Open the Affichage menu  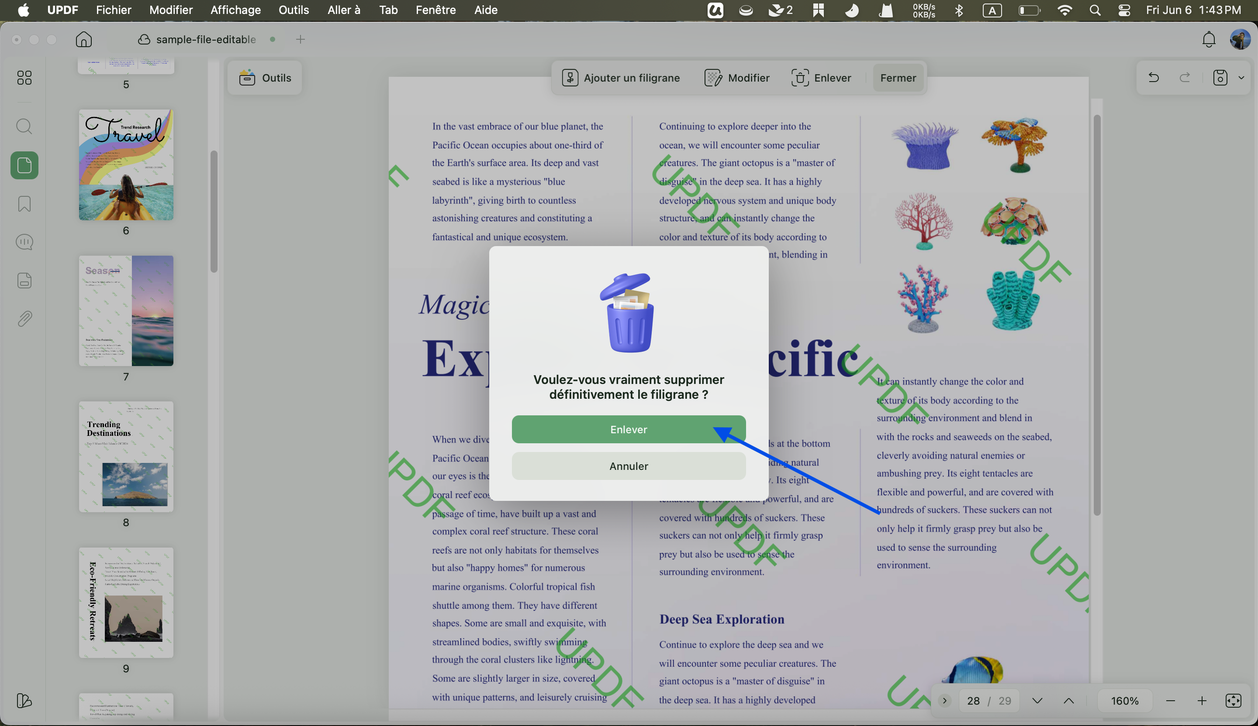tap(235, 10)
